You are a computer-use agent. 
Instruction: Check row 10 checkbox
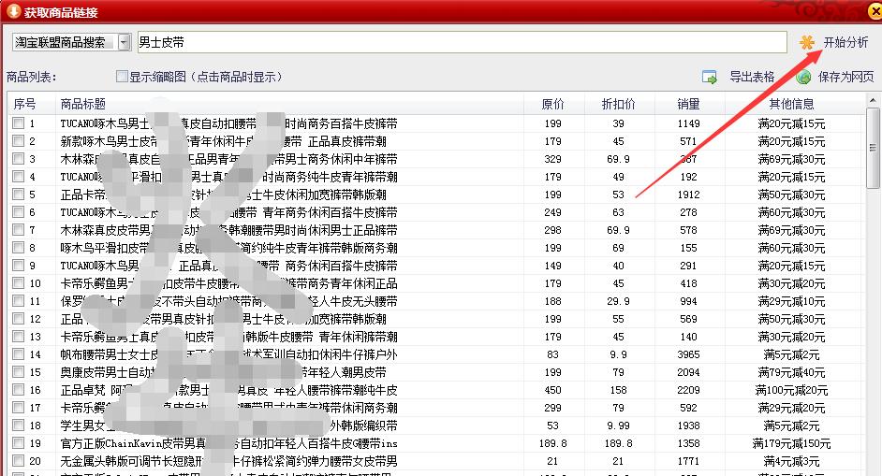pos(19,283)
